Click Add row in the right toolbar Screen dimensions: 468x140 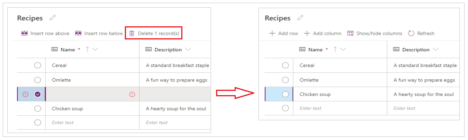pos(283,33)
